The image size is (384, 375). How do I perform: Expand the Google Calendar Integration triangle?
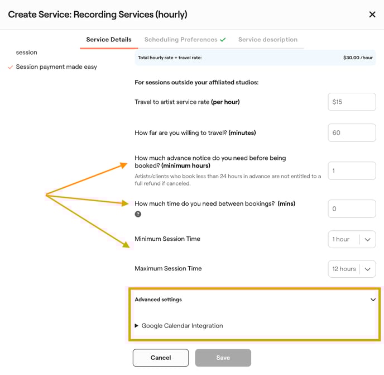tap(137, 326)
